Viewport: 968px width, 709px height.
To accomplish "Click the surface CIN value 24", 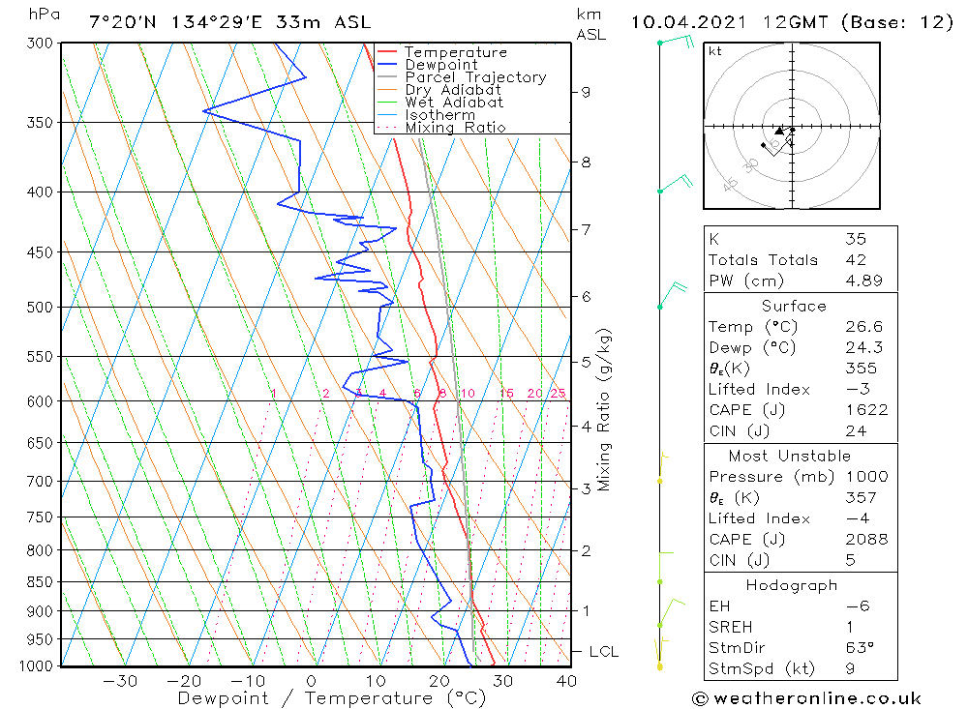I will click(856, 430).
